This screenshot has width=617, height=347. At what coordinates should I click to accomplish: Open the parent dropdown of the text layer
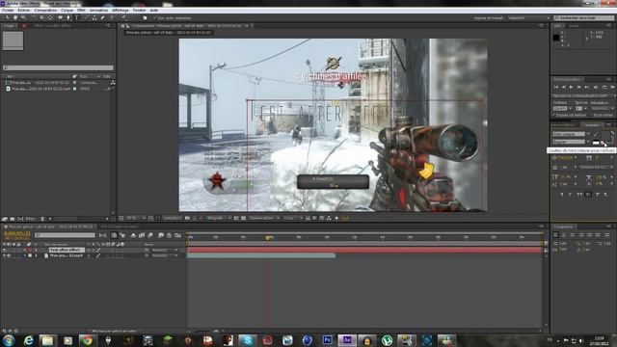coord(165,251)
